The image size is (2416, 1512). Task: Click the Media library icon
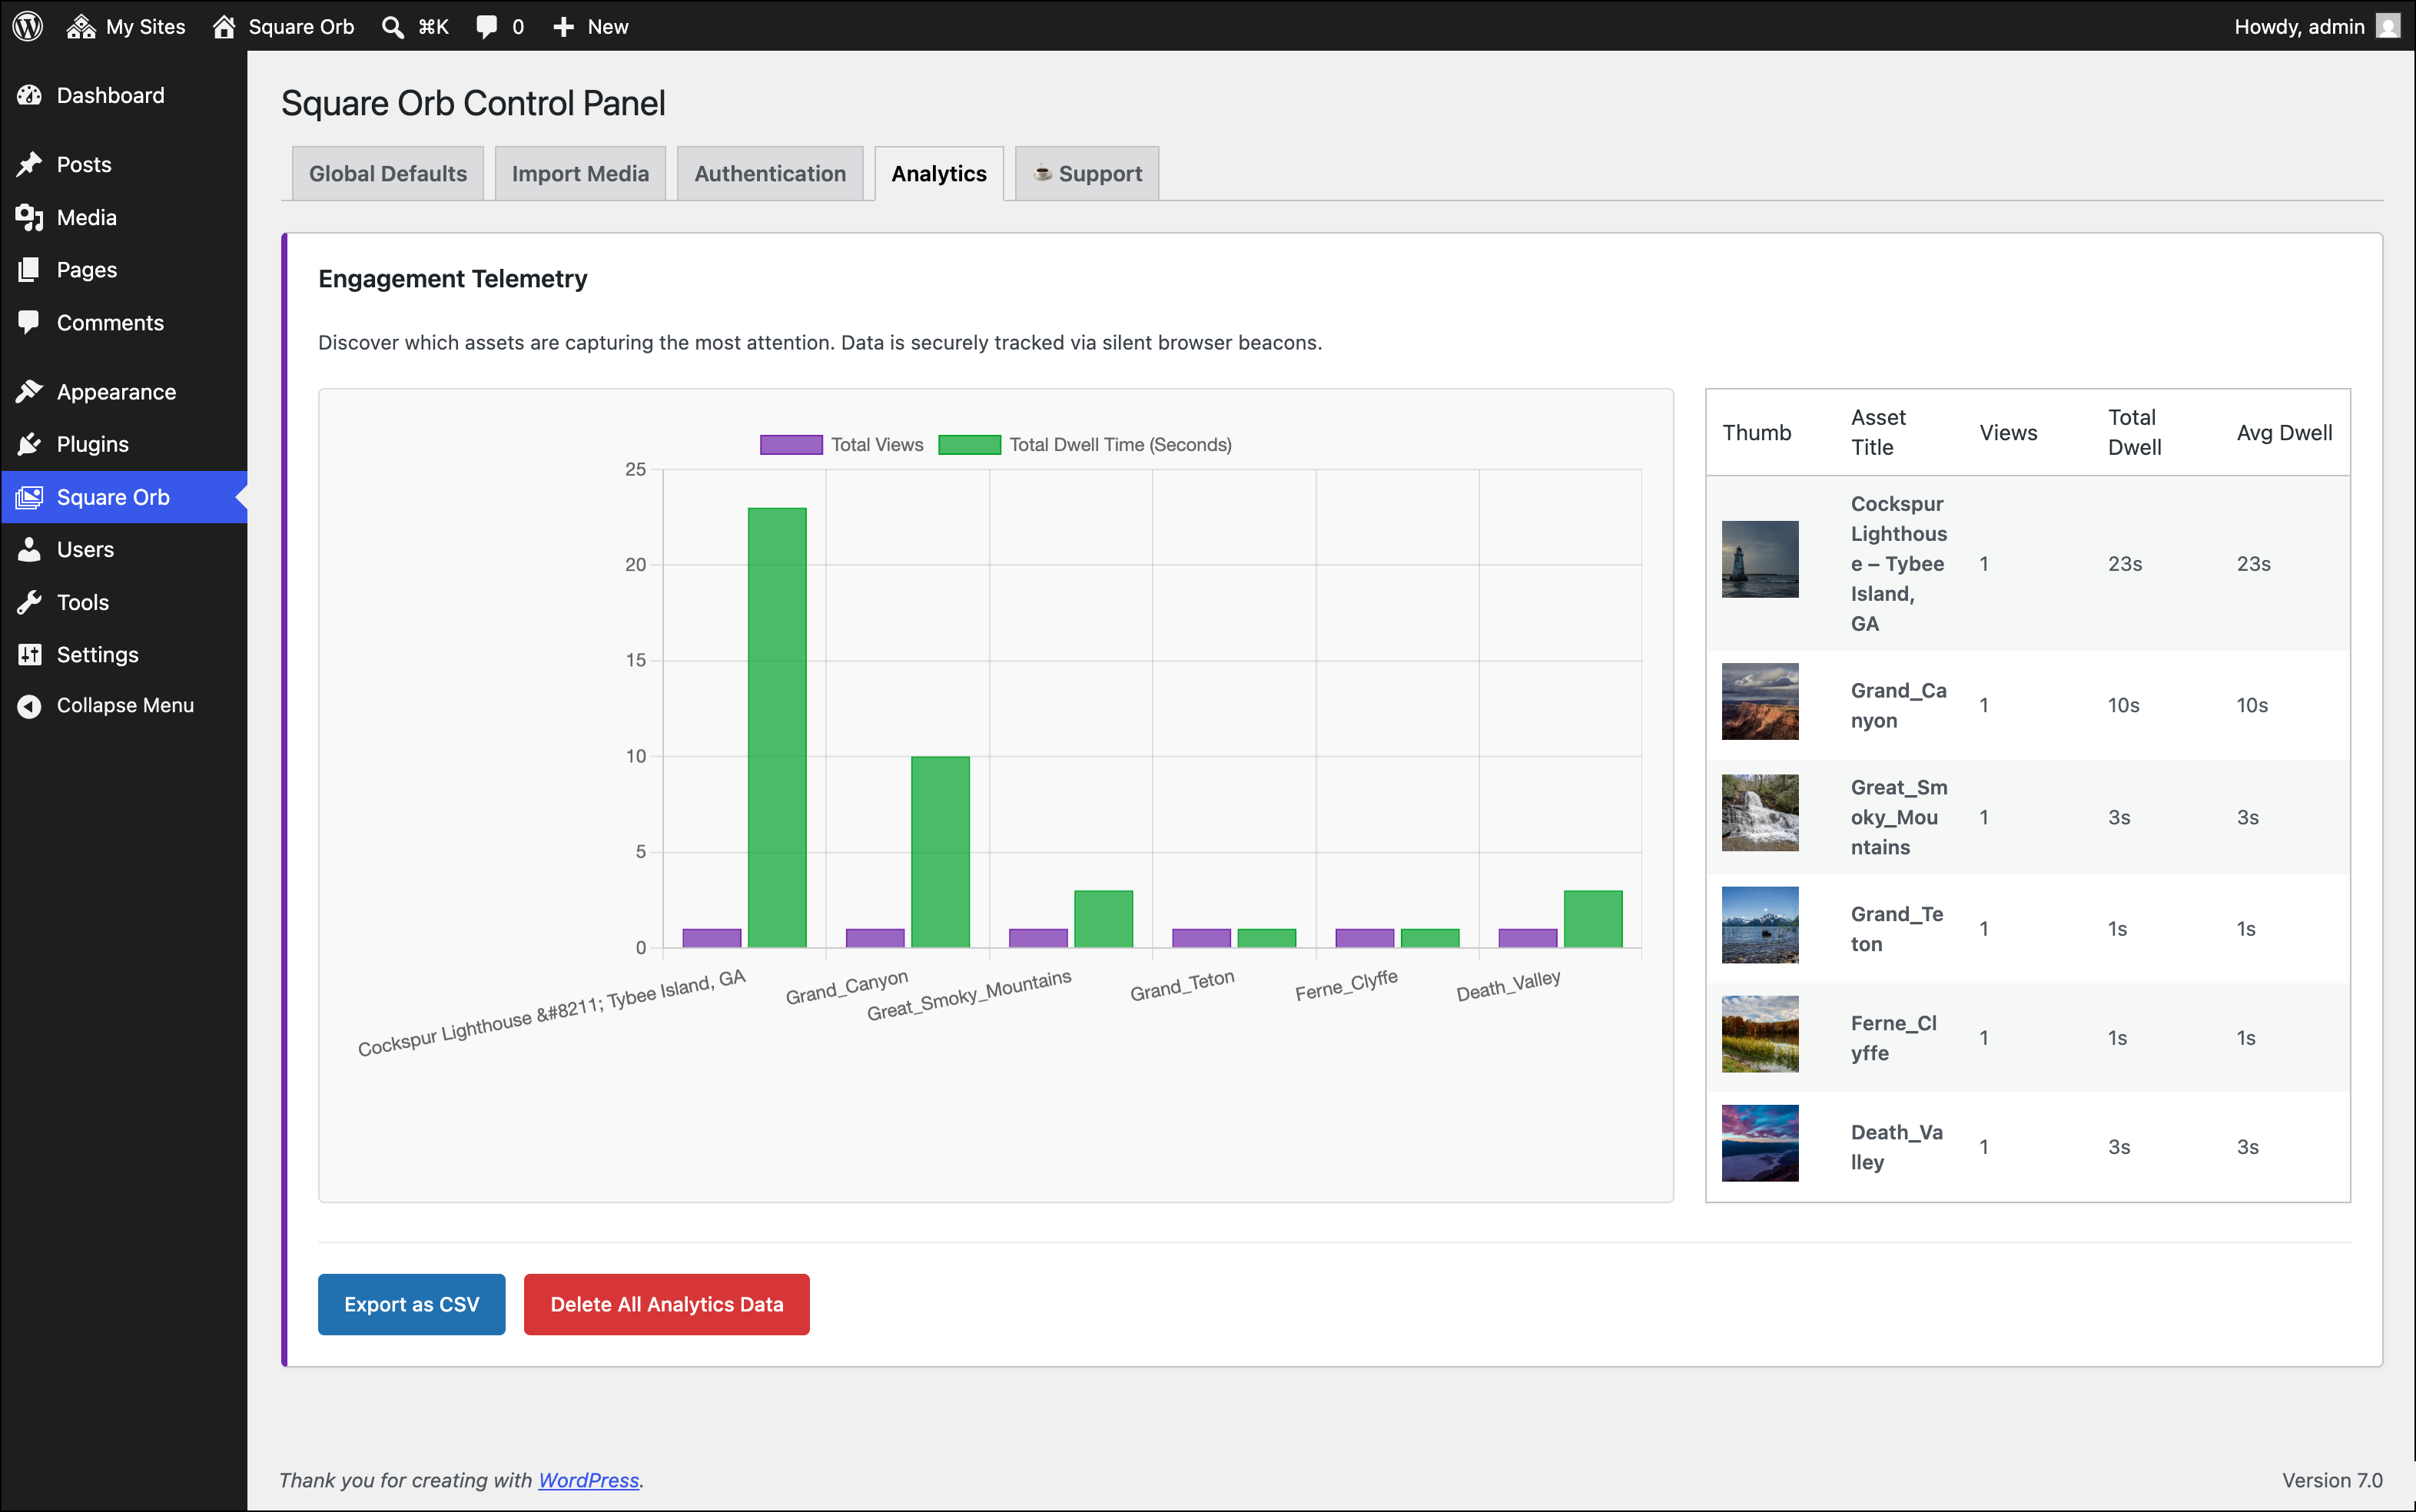pos(30,217)
